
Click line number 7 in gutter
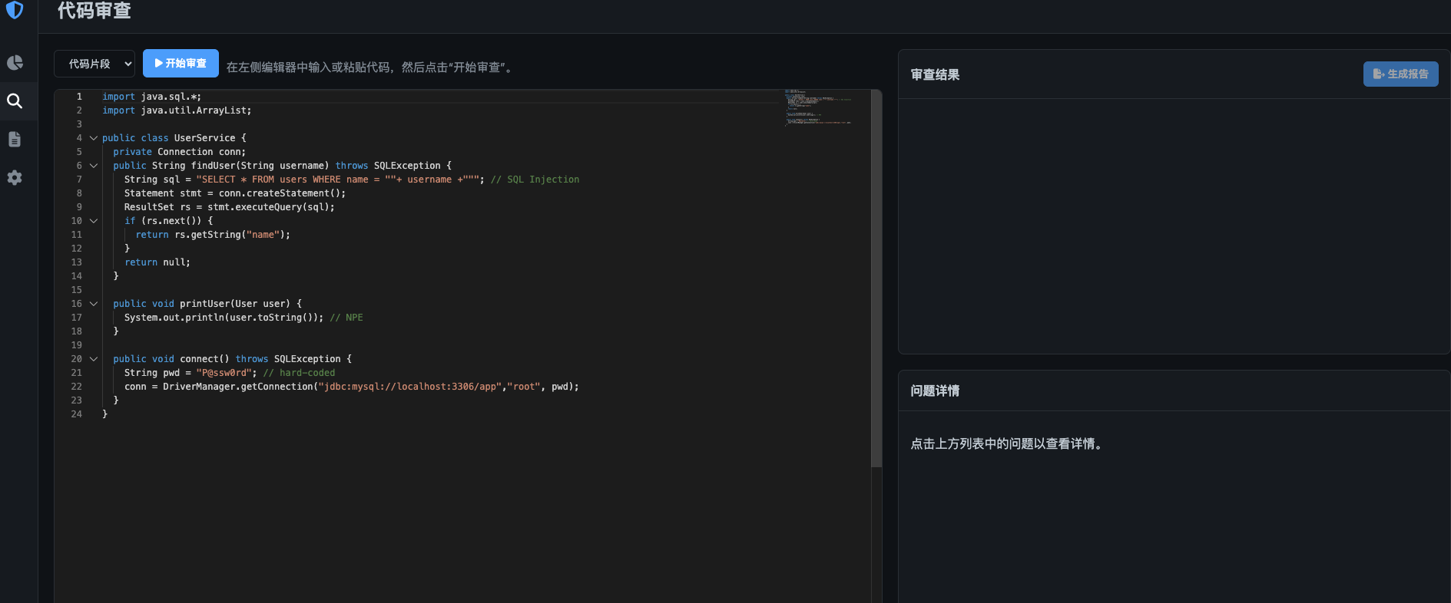(78, 180)
